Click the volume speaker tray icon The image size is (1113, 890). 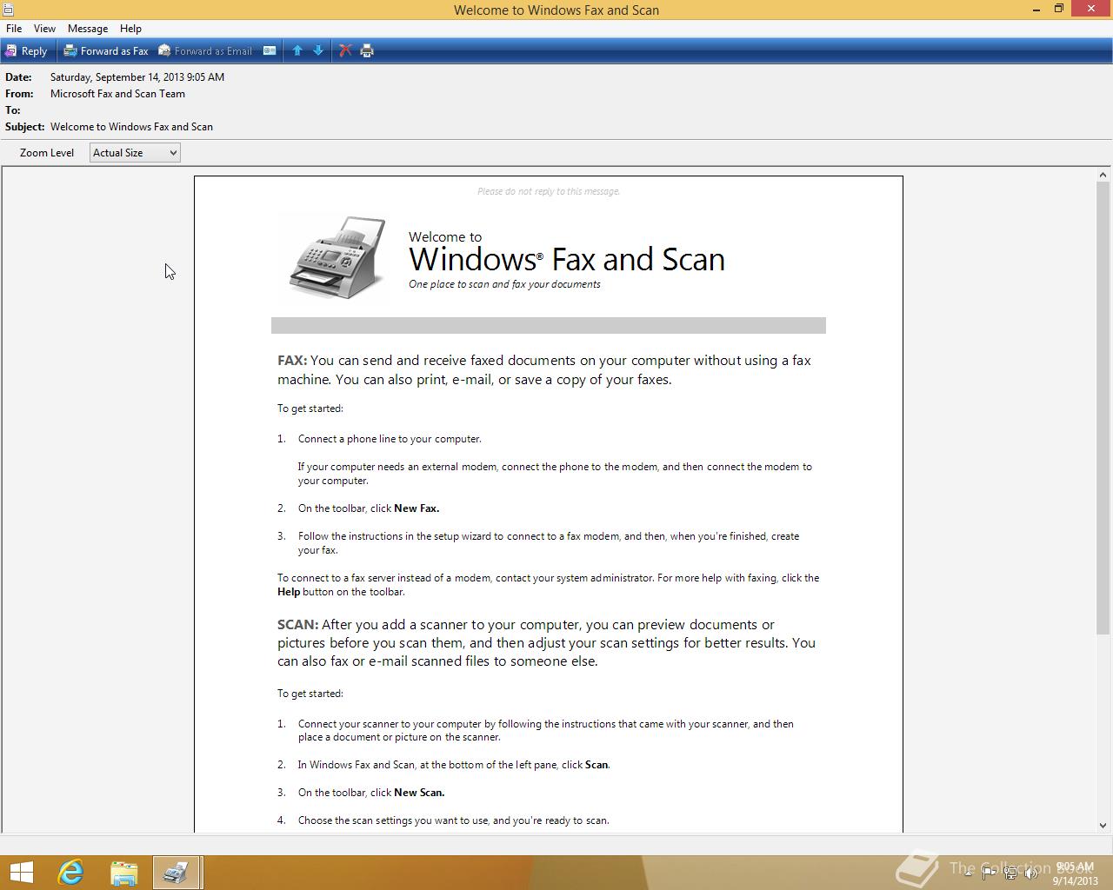pos(1031,873)
